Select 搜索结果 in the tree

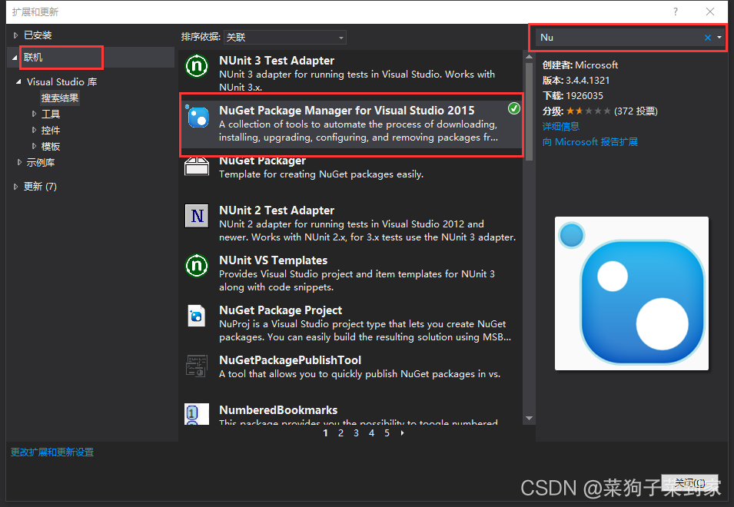60,98
